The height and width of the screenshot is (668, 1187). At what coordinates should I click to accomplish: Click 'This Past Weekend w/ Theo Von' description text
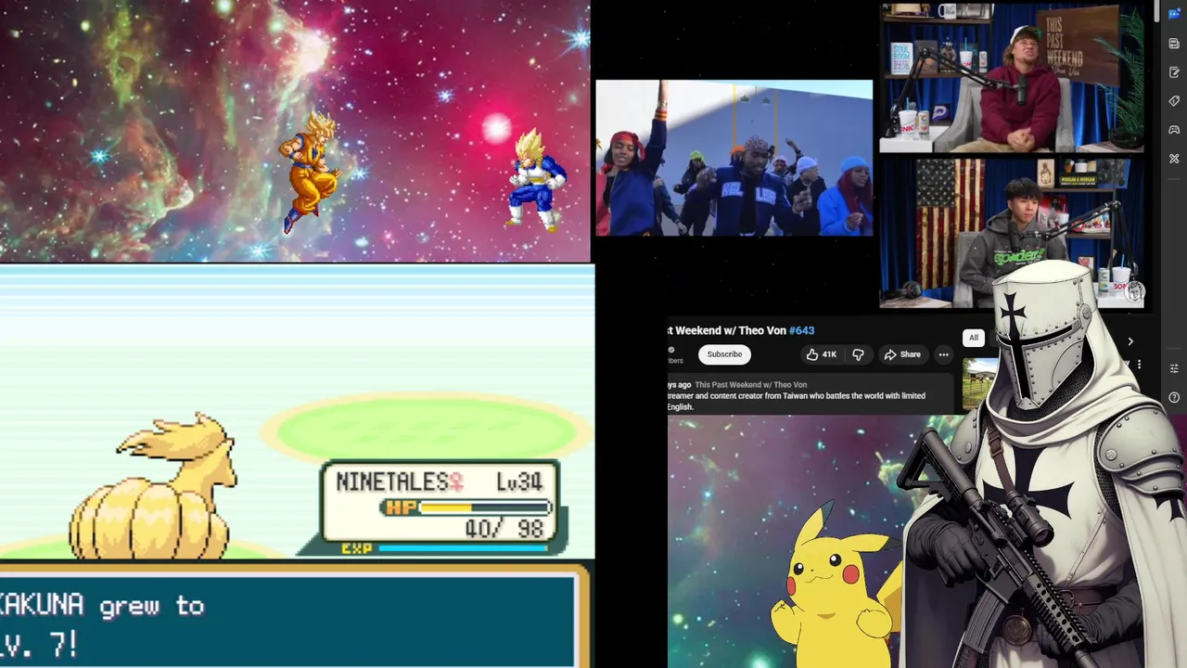[751, 385]
